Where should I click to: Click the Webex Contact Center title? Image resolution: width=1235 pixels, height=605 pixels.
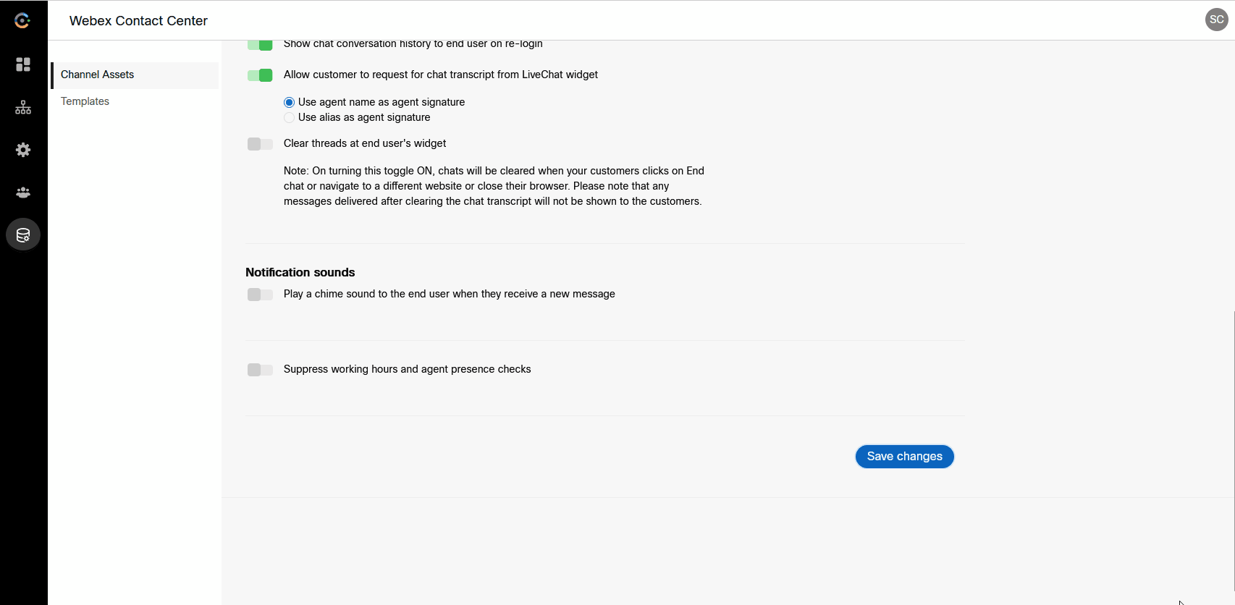pyautogui.click(x=138, y=21)
